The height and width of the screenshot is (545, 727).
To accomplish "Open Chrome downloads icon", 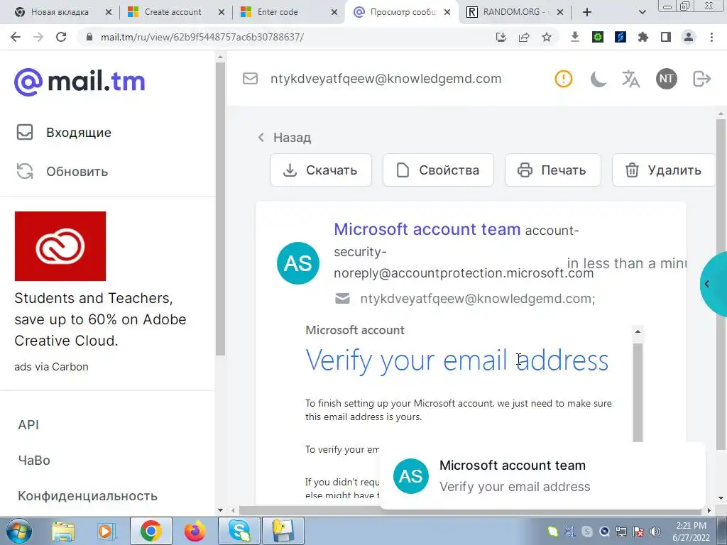I will 575,37.
